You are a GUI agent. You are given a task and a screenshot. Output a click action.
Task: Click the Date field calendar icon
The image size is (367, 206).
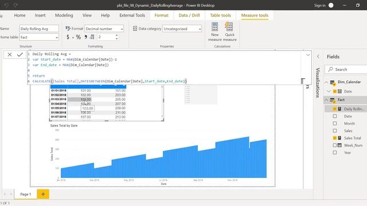[x=339, y=92]
